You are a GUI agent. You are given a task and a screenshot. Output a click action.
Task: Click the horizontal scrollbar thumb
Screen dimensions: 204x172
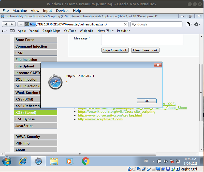click(80, 154)
